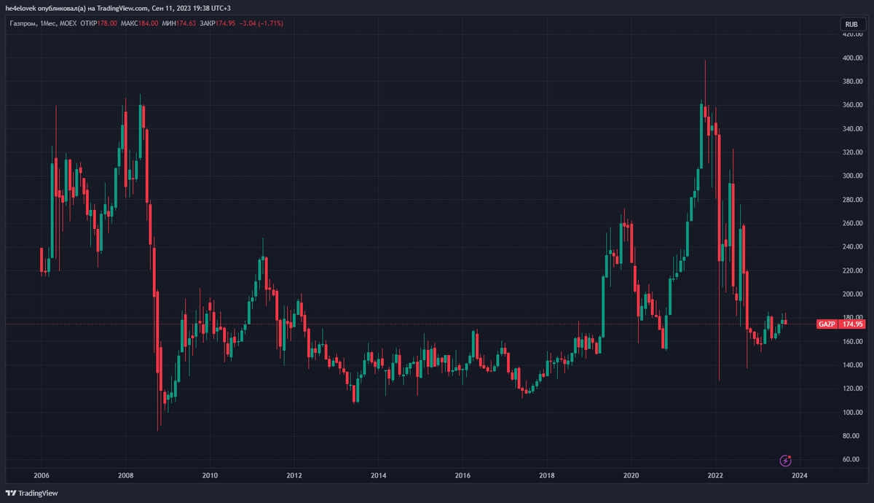This screenshot has height=503, width=874.
Task: Click the 300.00 price scale label
Action: tap(853, 176)
